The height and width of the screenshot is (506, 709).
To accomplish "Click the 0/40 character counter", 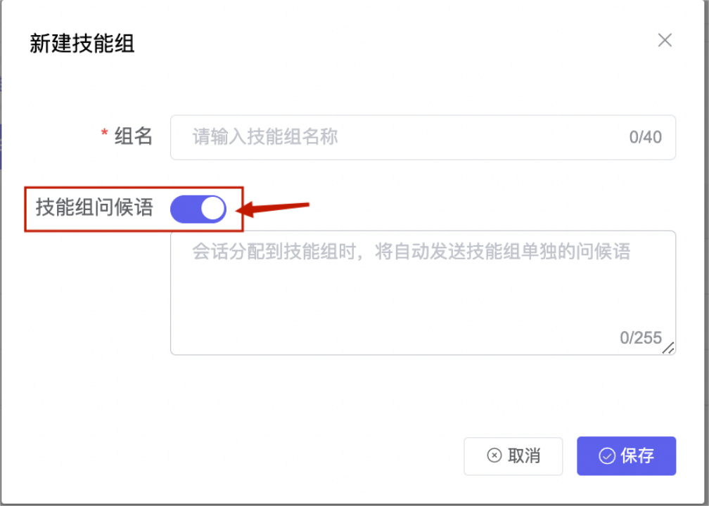I will (645, 137).
